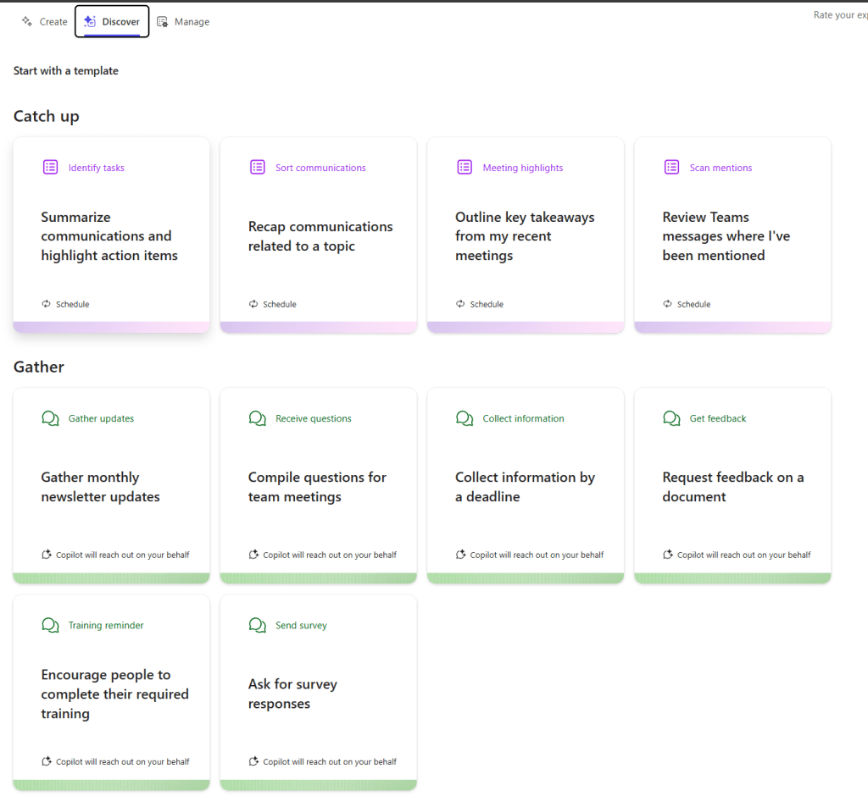Click the Training reminder chat icon
Viewport: 868px width, 796px height.
coord(50,625)
